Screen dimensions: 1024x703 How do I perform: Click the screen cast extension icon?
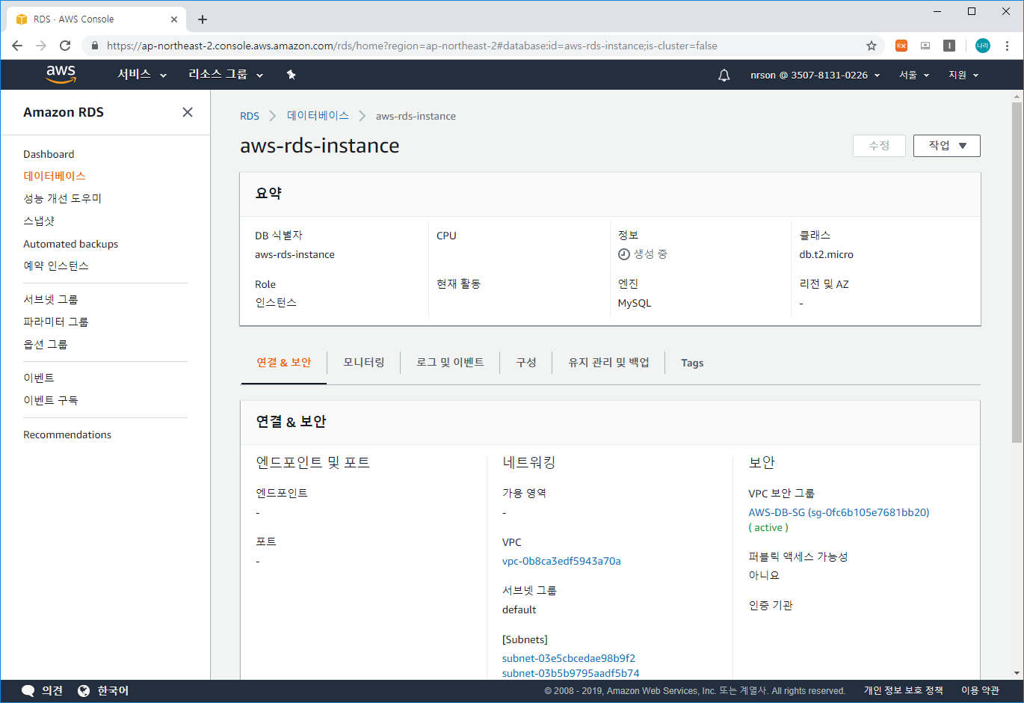tap(925, 46)
